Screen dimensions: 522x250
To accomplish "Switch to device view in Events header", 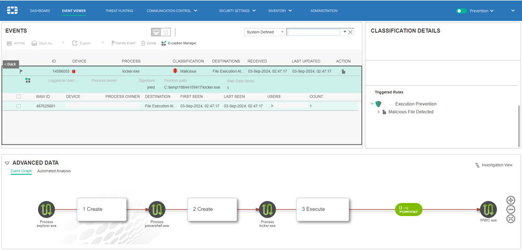I will coord(156,32).
